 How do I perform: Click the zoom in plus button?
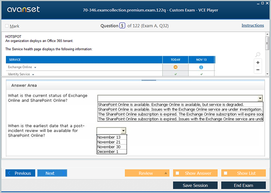tap(258, 63)
